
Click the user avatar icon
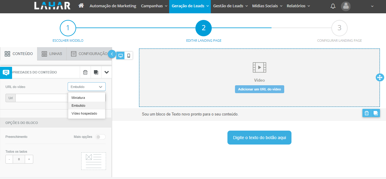coord(346,6)
